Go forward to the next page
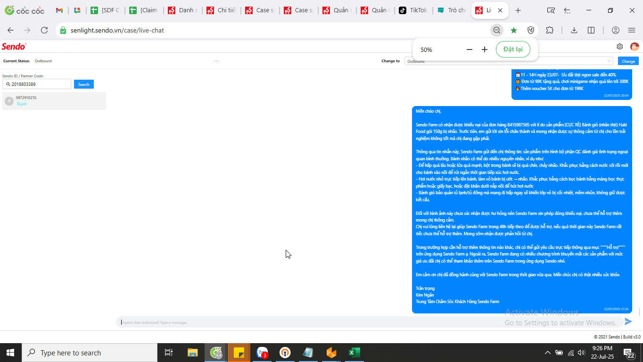This screenshot has height=362, width=643. (x=27, y=30)
